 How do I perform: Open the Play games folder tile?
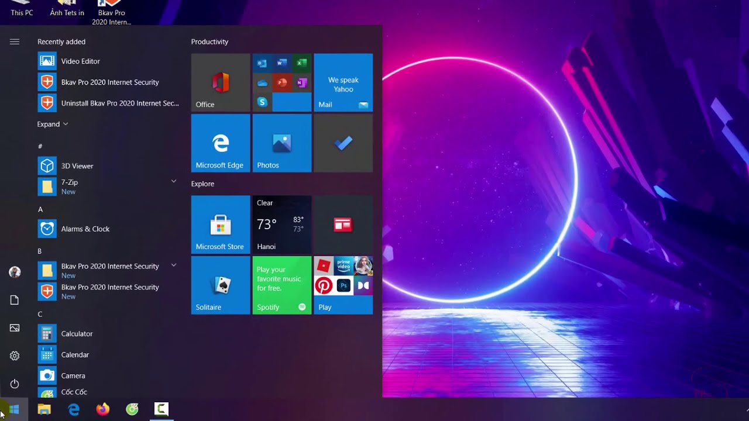(x=343, y=285)
